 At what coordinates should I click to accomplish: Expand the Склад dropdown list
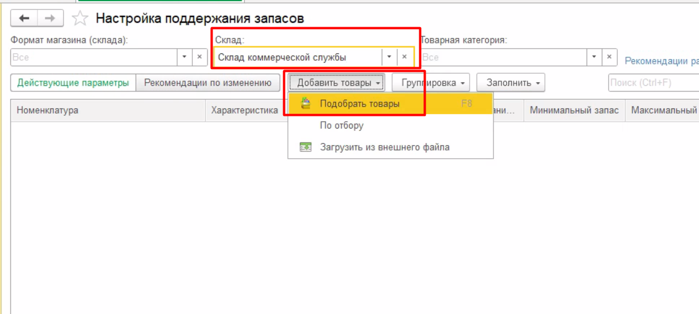pyautogui.click(x=389, y=57)
